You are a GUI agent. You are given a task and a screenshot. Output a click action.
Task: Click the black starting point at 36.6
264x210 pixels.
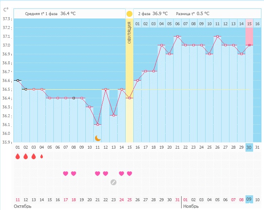[18, 80]
